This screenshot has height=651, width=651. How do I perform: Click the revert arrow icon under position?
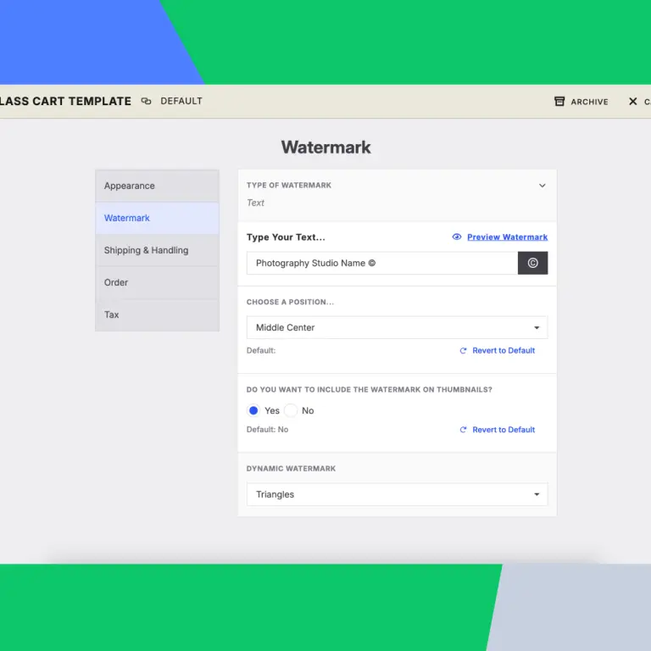click(463, 351)
